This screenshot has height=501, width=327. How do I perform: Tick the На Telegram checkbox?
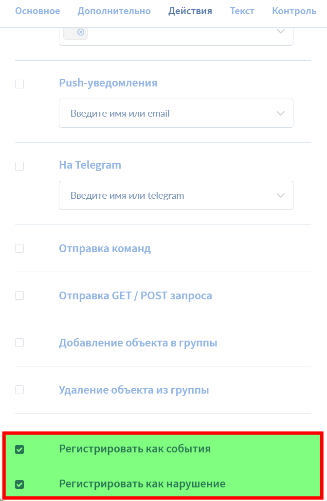[x=19, y=166]
